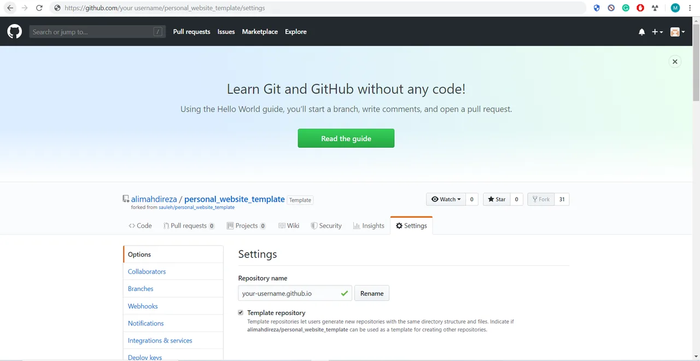The width and height of the screenshot is (700, 361).
Task: Switch to the Security tab
Action: [x=326, y=225]
